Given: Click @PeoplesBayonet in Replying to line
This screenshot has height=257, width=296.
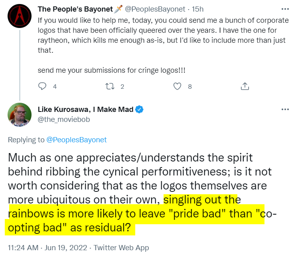Looking at the screenshot, I should click(77, 139).
